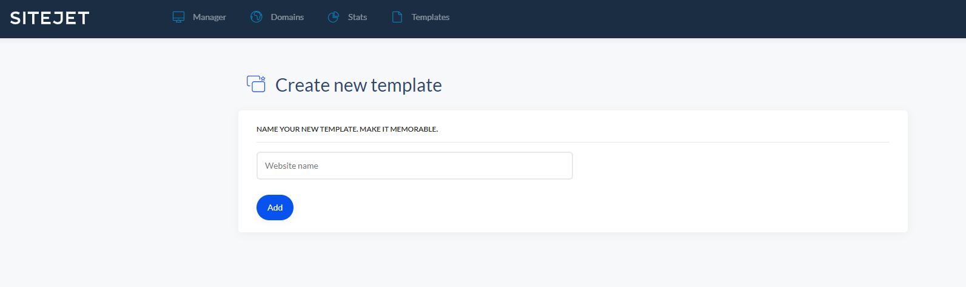Click the Templates page icon
966x287 pixels.
point(397,17)
